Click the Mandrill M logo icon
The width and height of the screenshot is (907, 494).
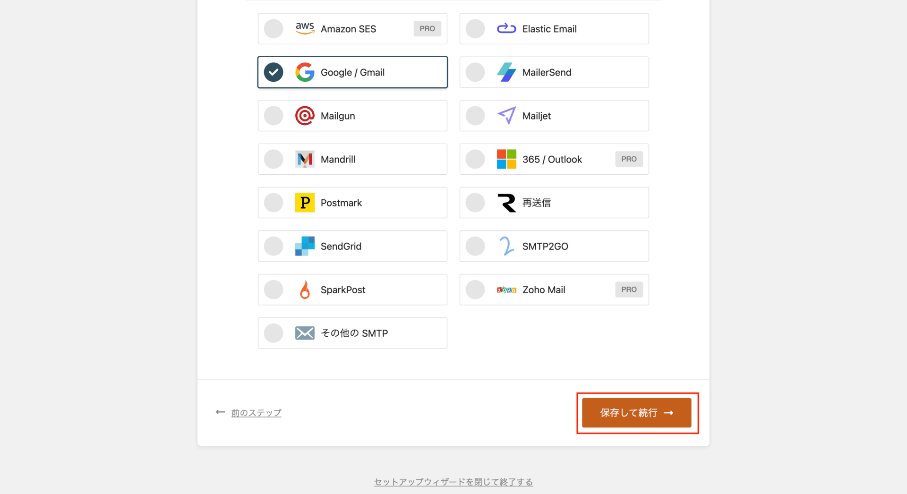(305, 159)
